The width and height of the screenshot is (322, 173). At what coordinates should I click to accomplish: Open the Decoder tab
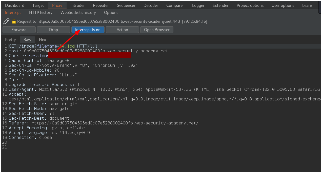(x=151, y=5)
